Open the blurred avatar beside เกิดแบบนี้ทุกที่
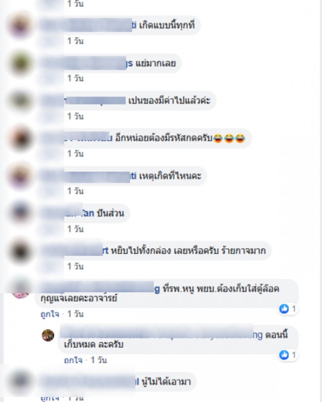This screenshot has height=402, width=322. [20, 25]
